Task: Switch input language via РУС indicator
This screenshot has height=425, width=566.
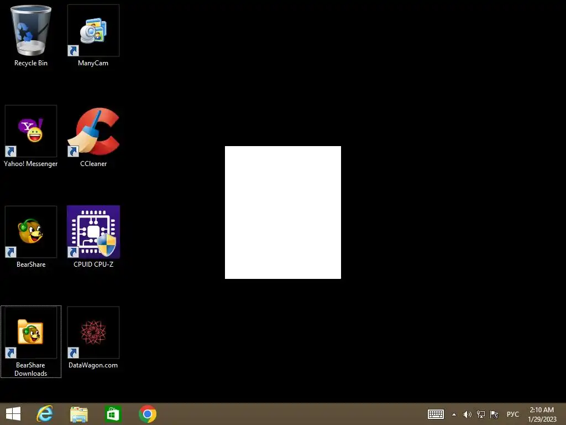Action: tap(512, 414)
